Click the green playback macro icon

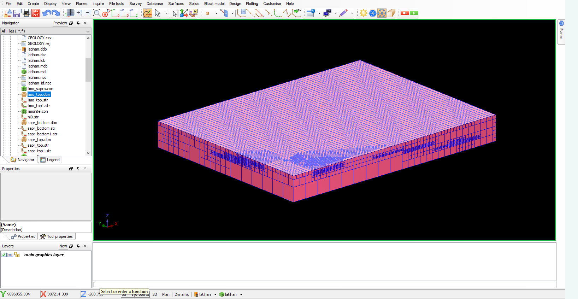tap(414, 13)
